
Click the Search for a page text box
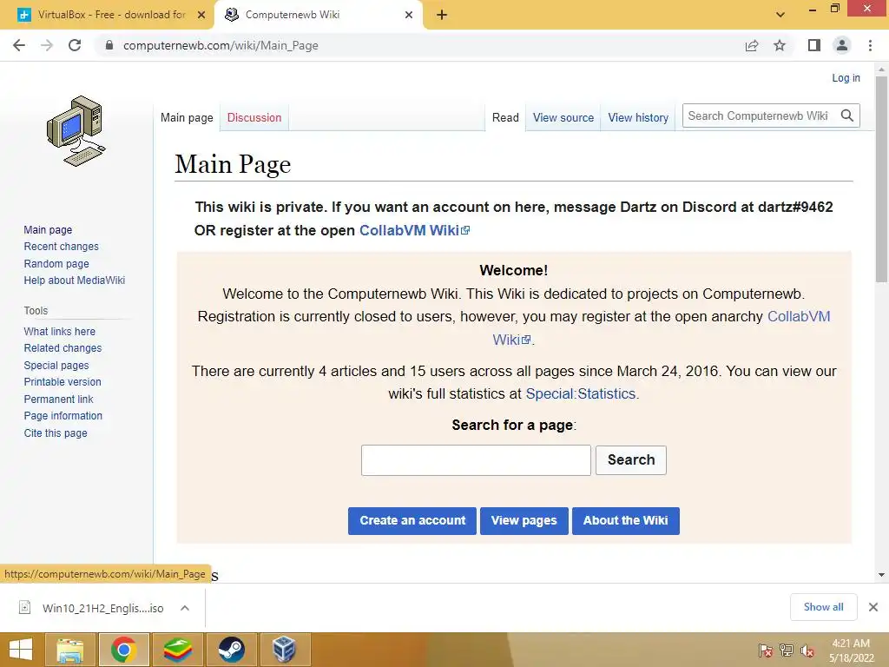476,460
